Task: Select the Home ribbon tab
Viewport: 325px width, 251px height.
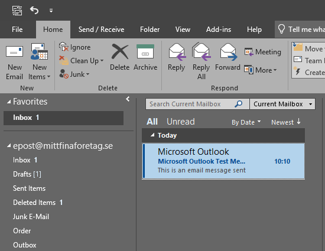Action: (x=53, y=30)
